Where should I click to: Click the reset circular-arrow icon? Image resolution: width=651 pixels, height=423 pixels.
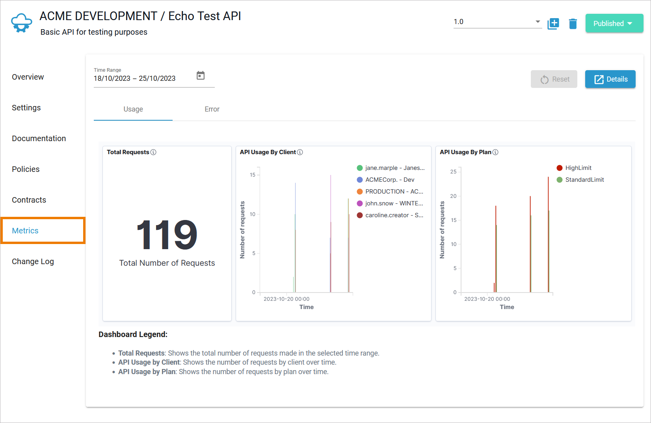pyautogui.click(x=545, y=79)
